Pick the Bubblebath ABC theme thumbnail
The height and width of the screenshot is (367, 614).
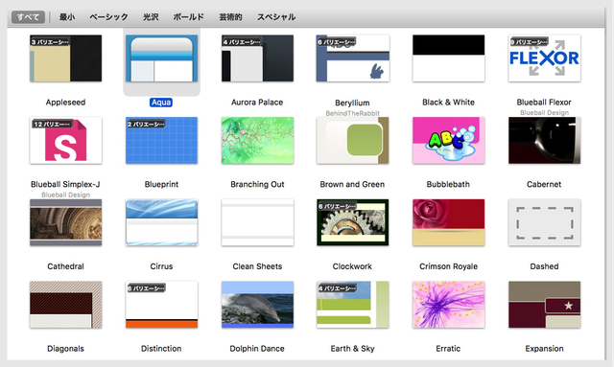pyautogui.click(x=448, y=141)
